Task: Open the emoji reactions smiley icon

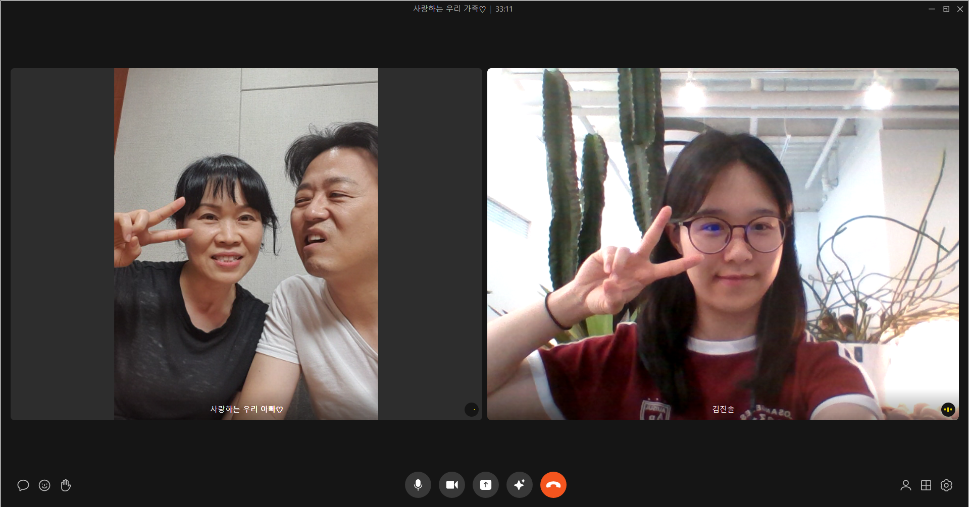Action: (x=44, y=485)
